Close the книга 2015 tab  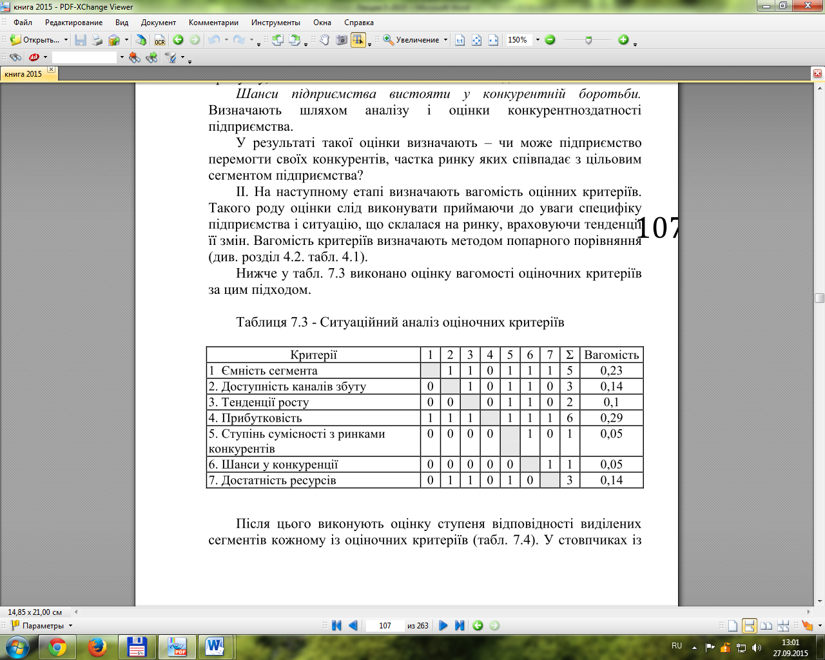tap(52, 70)
